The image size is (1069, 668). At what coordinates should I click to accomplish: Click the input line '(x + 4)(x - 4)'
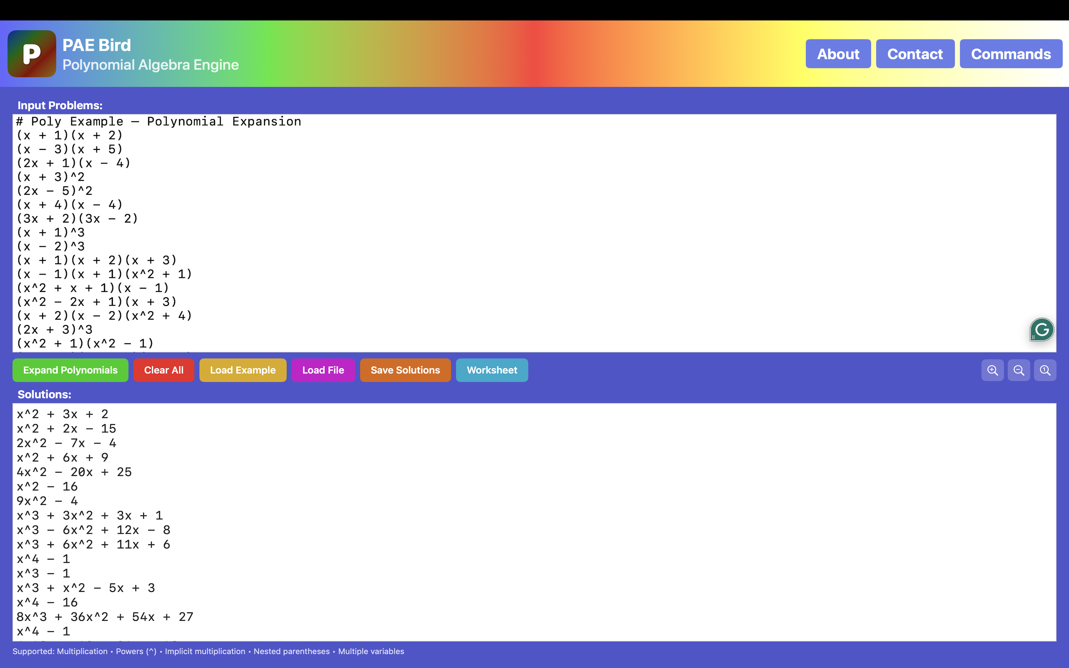69,205
